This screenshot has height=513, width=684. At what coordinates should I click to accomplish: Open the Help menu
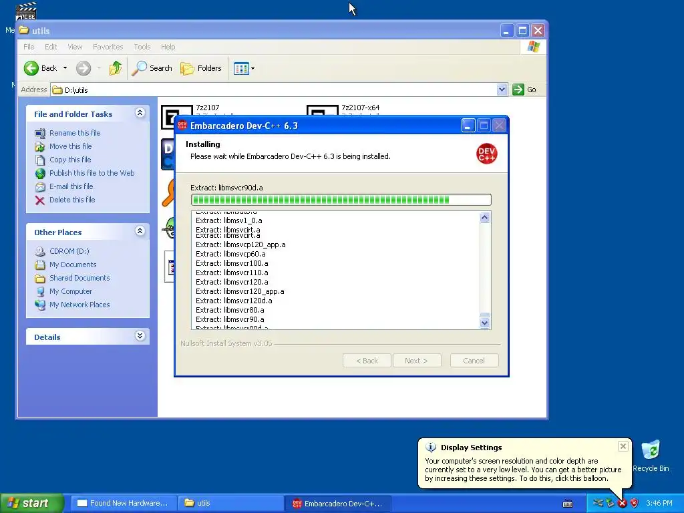click(x=168, y=47)
